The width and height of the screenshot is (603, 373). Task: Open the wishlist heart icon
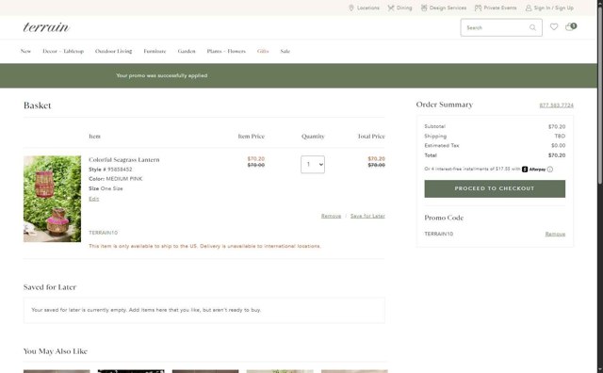pyautogui.click(x=554, y=27)
